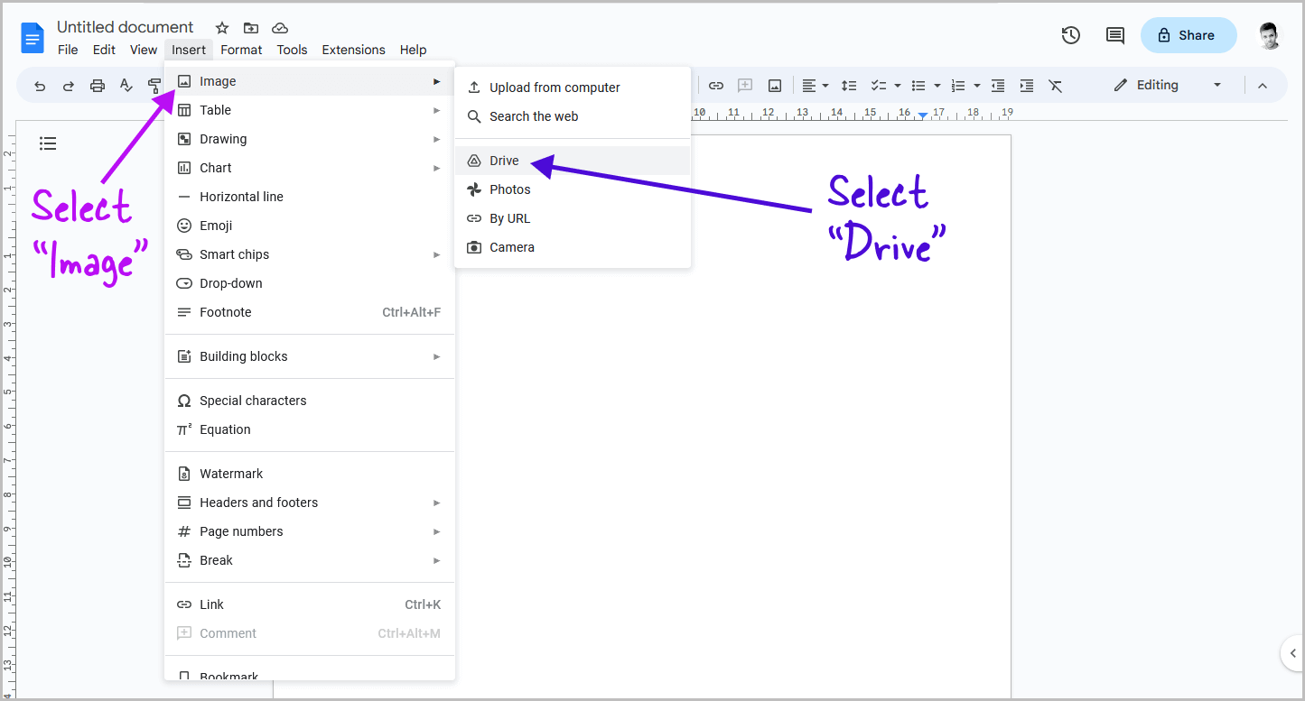Screen dimensions: 1305x701
Task: Click the Insert link toolbar icon
Action: (716, 85)
